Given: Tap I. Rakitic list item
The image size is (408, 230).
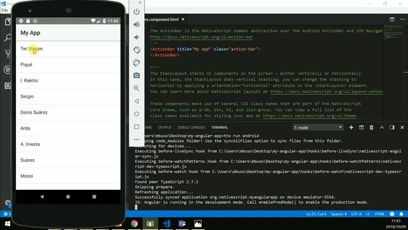Looking at the screenshot, I should click(68, 80).
